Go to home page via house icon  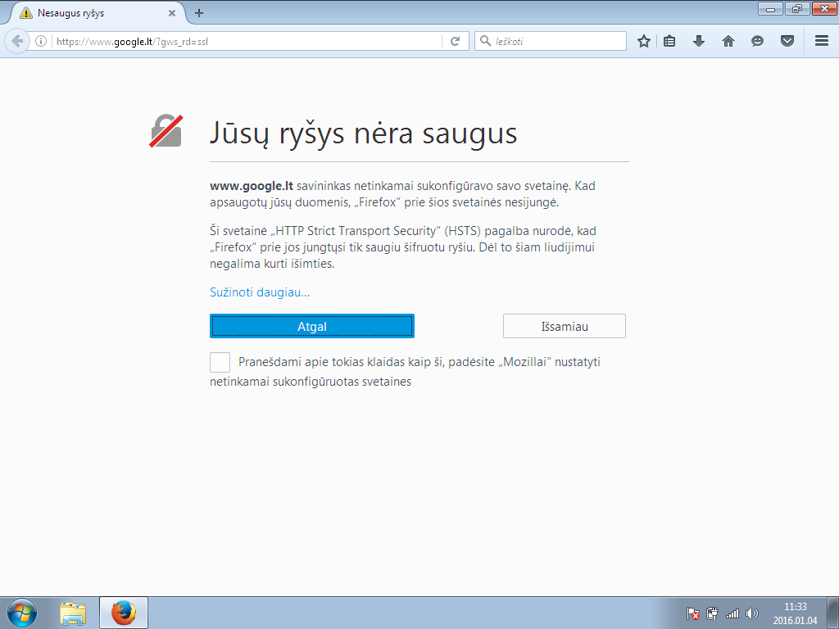(728, 41)
